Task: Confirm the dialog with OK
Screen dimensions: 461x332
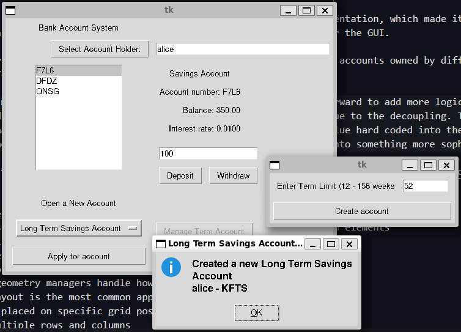Action: tap(256, 312)
